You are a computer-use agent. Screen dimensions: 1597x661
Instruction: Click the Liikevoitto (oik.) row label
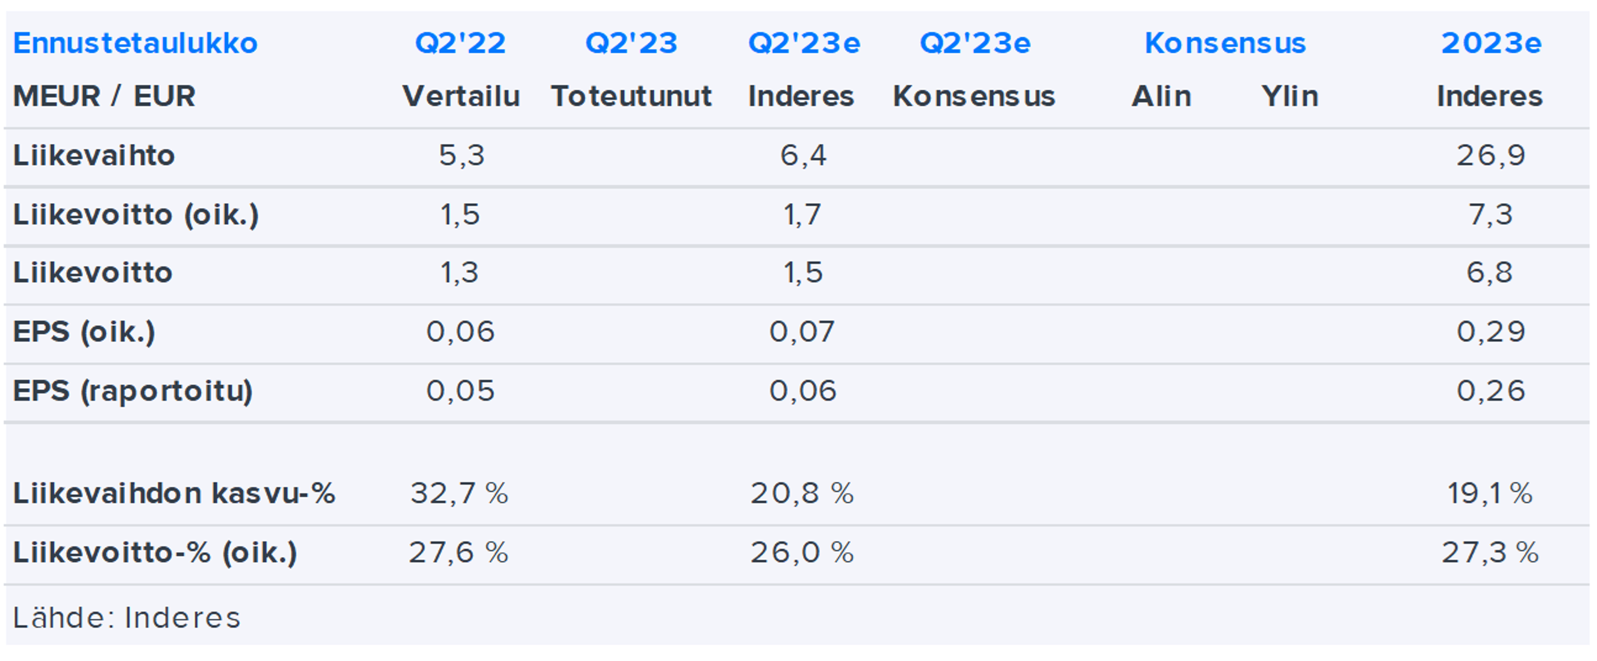coord(136,215)
